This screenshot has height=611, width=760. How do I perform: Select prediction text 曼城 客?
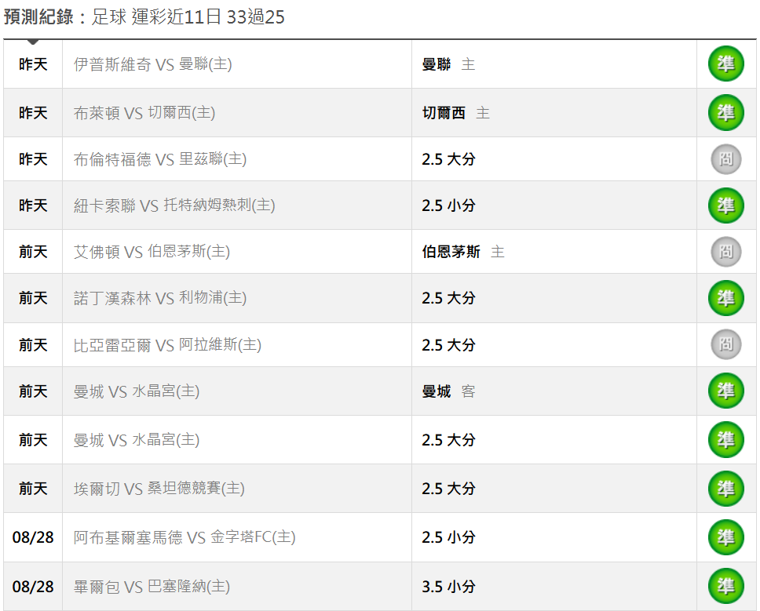click(x=448, y=391)
